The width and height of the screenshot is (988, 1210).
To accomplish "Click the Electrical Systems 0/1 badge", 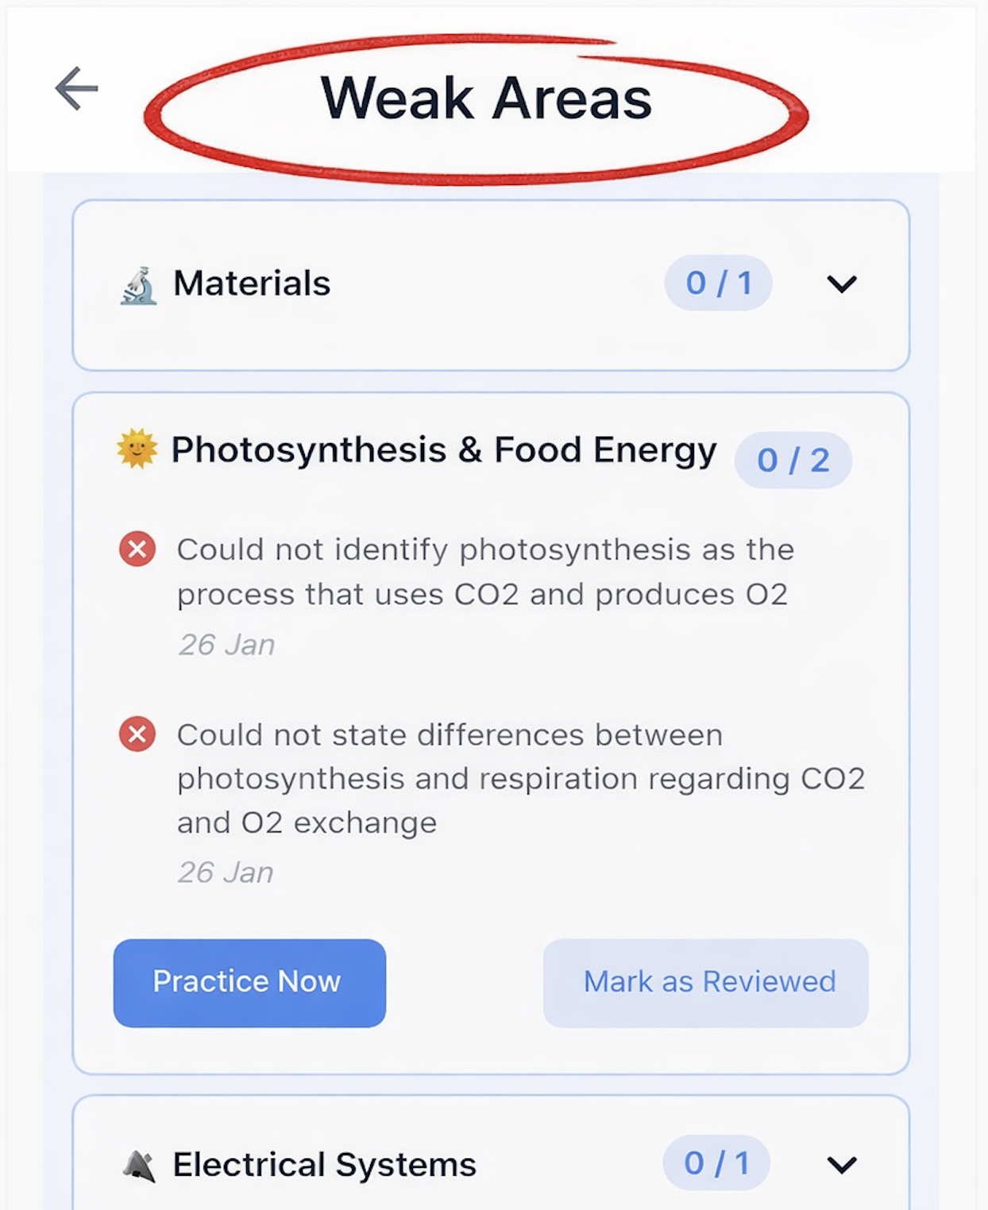I will click(x=716, y=1163).
